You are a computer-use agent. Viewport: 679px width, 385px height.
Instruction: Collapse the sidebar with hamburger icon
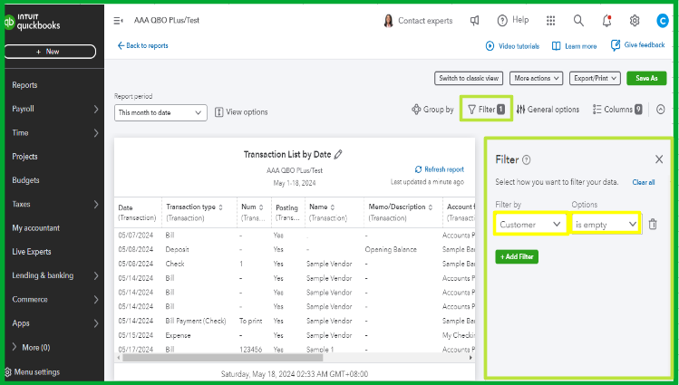pos(119,20)
